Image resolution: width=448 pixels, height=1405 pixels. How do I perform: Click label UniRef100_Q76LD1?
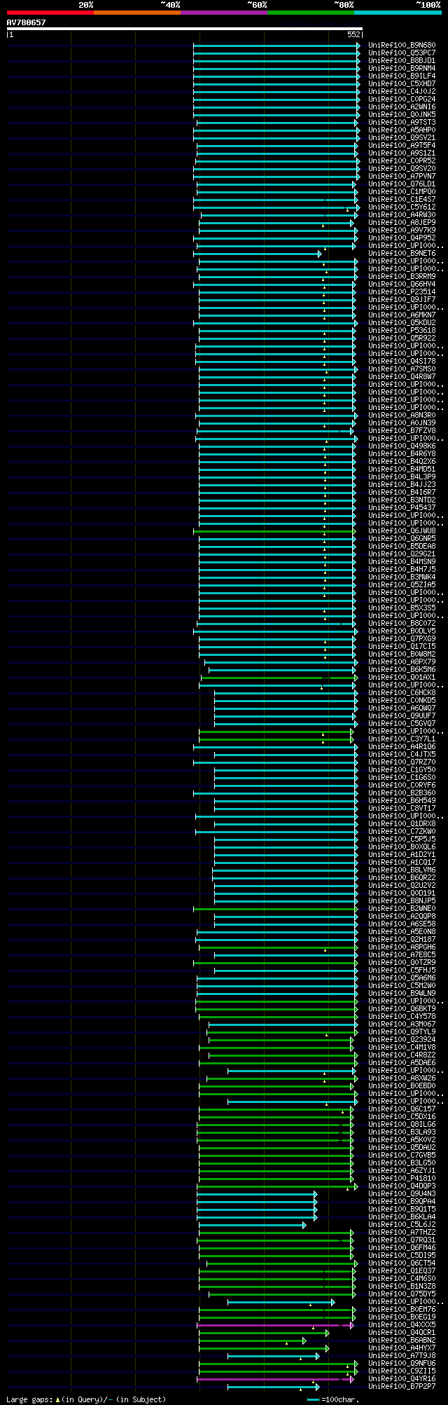click(402, 184)
